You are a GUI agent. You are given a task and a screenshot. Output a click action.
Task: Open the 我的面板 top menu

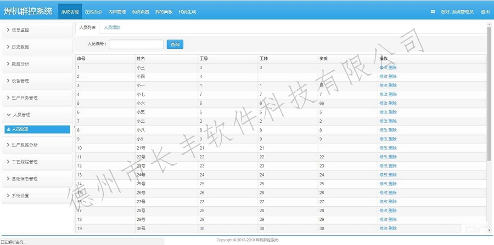pos(164,12)
